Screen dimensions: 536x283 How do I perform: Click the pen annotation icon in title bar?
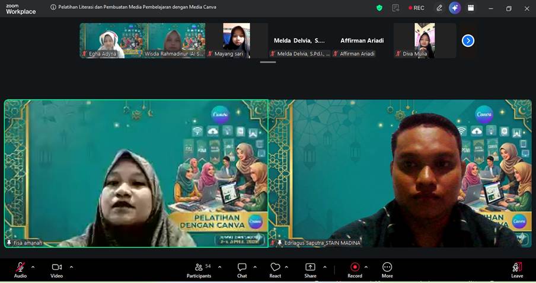(x=439, y=8)
